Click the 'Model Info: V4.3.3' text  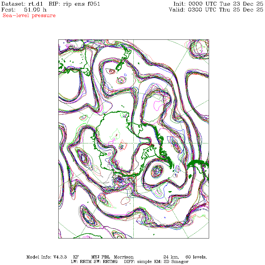(47, 257)
